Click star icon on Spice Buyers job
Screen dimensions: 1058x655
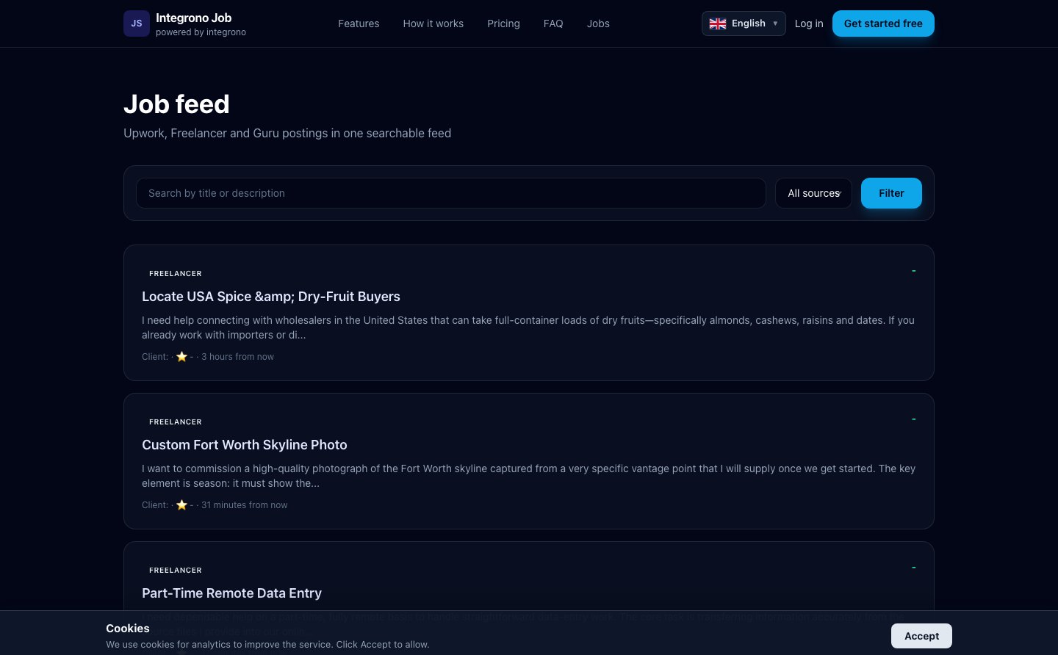181,357
